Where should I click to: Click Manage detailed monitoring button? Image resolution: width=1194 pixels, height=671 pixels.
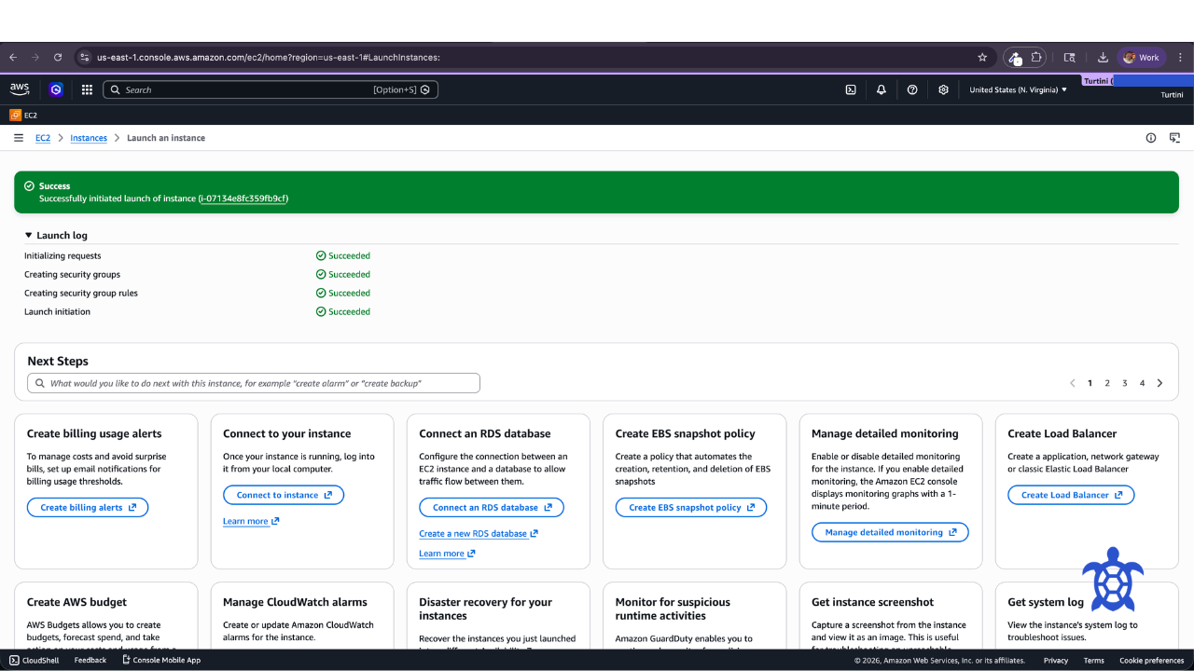pyautogui.click(x=890, y=532)
